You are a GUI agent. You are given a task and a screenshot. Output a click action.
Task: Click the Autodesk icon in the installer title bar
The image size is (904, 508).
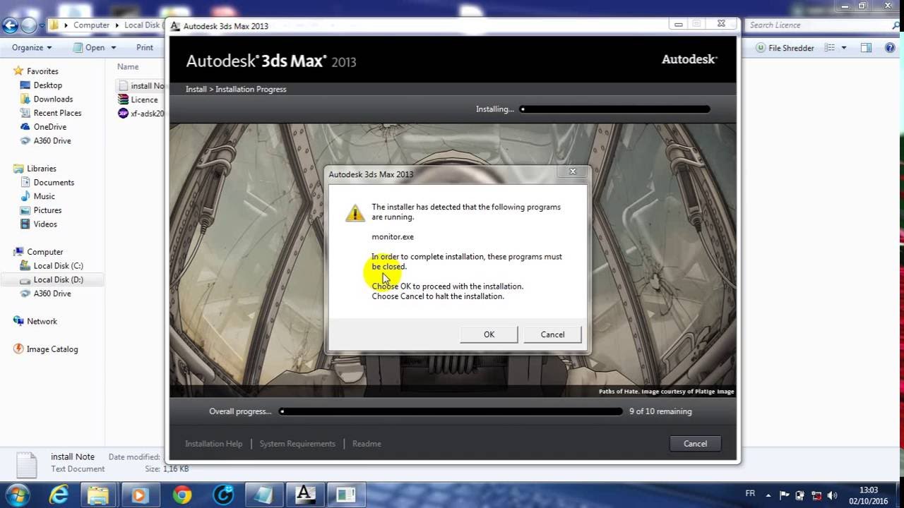(x=175, y=26)
